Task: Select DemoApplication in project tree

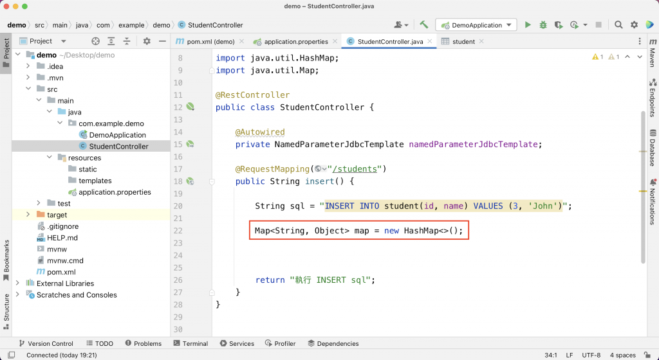Action: 117,135
